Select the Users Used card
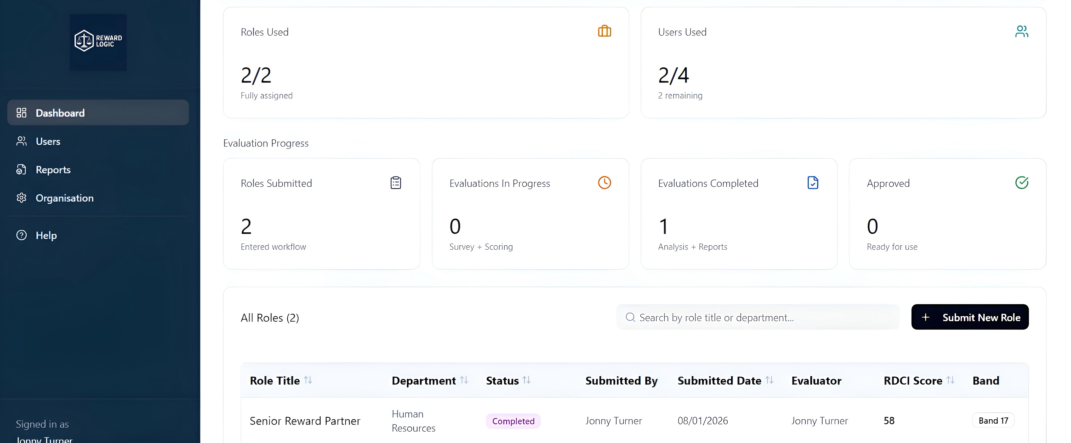This screenshot has width=1071, height=443. pyautogui.click(x=843, y=63)
